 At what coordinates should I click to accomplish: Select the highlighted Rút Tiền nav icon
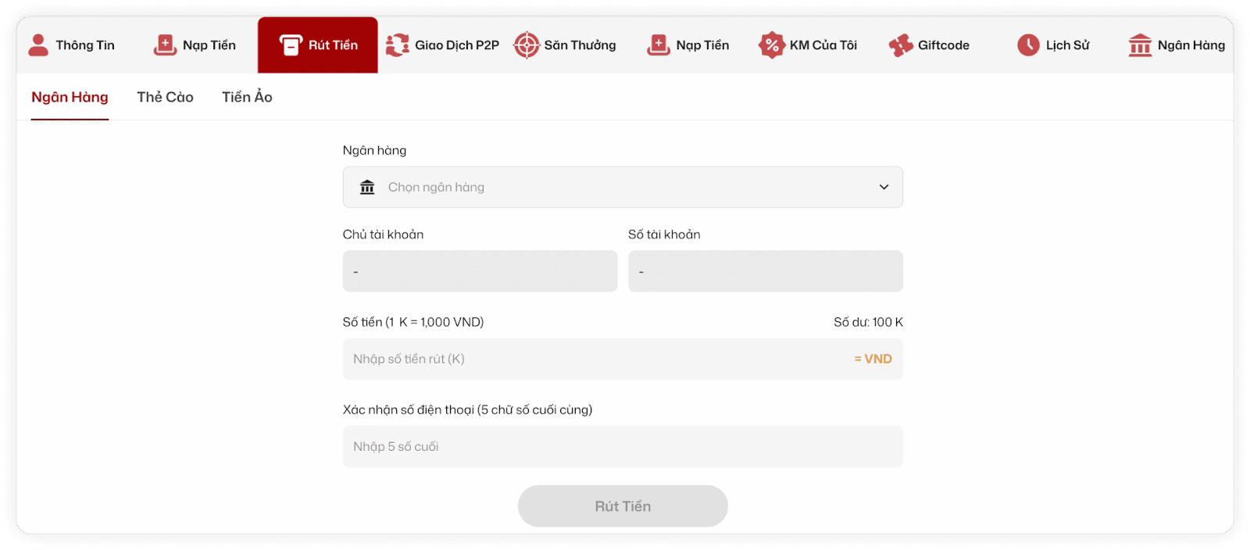coord(291,45)
